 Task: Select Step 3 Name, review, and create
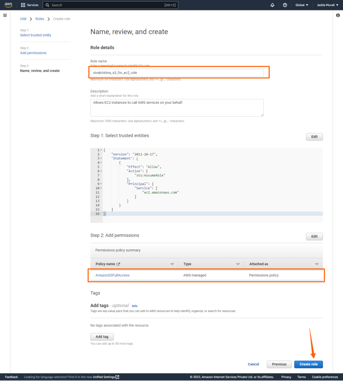(x=40, y=71)
